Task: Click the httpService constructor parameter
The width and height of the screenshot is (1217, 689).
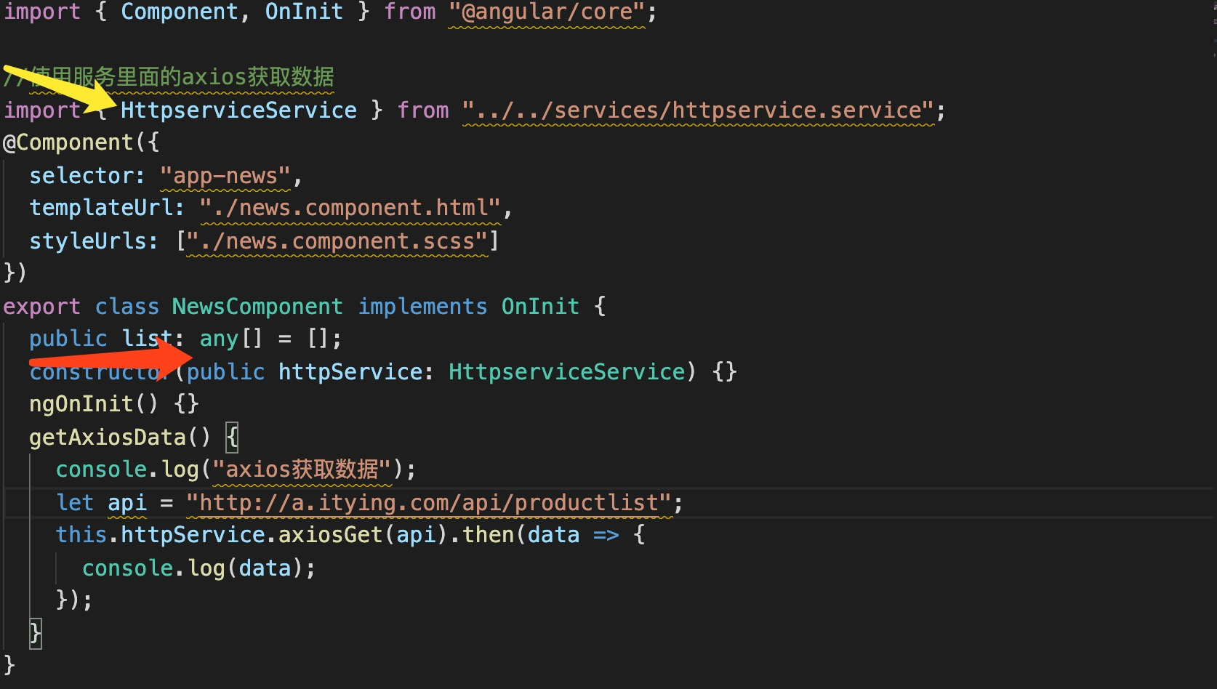Action: click(349, 371)
